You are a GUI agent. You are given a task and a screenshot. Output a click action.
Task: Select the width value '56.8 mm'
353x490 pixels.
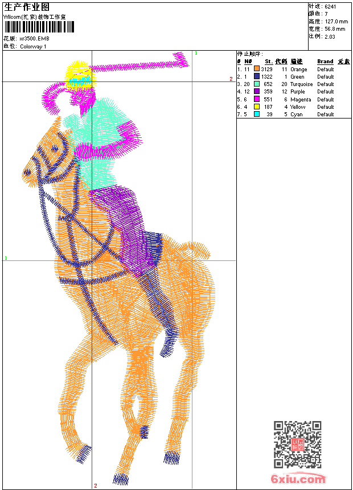pyautogui.click(x=335, y=29)
